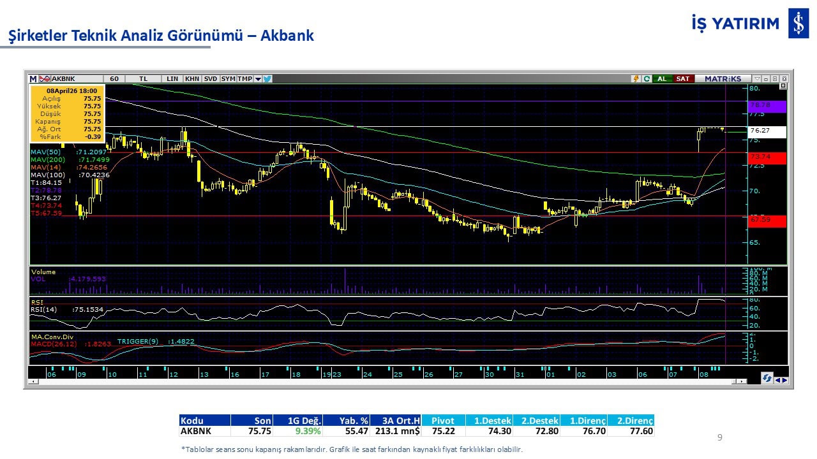Open the triangle window menu near MATRIKS
The width and height of the screenshot is (817, 459).
point(757,79)
